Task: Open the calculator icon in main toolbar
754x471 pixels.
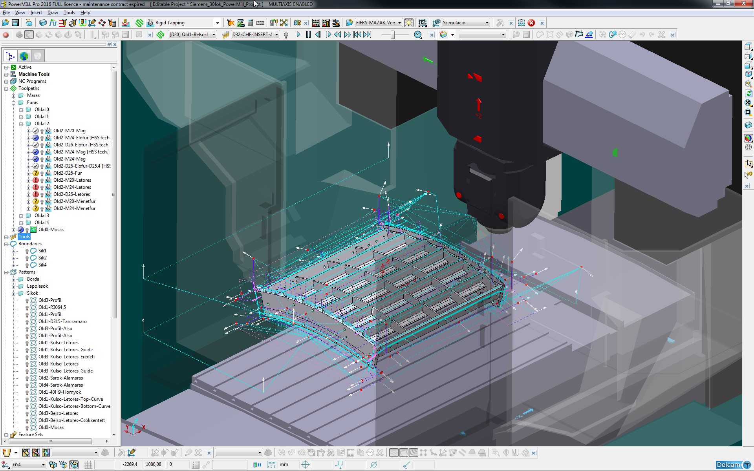Action: [251, 23]
